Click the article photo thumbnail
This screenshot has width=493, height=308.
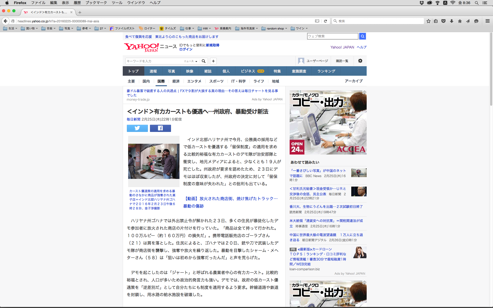click(154, 161)
